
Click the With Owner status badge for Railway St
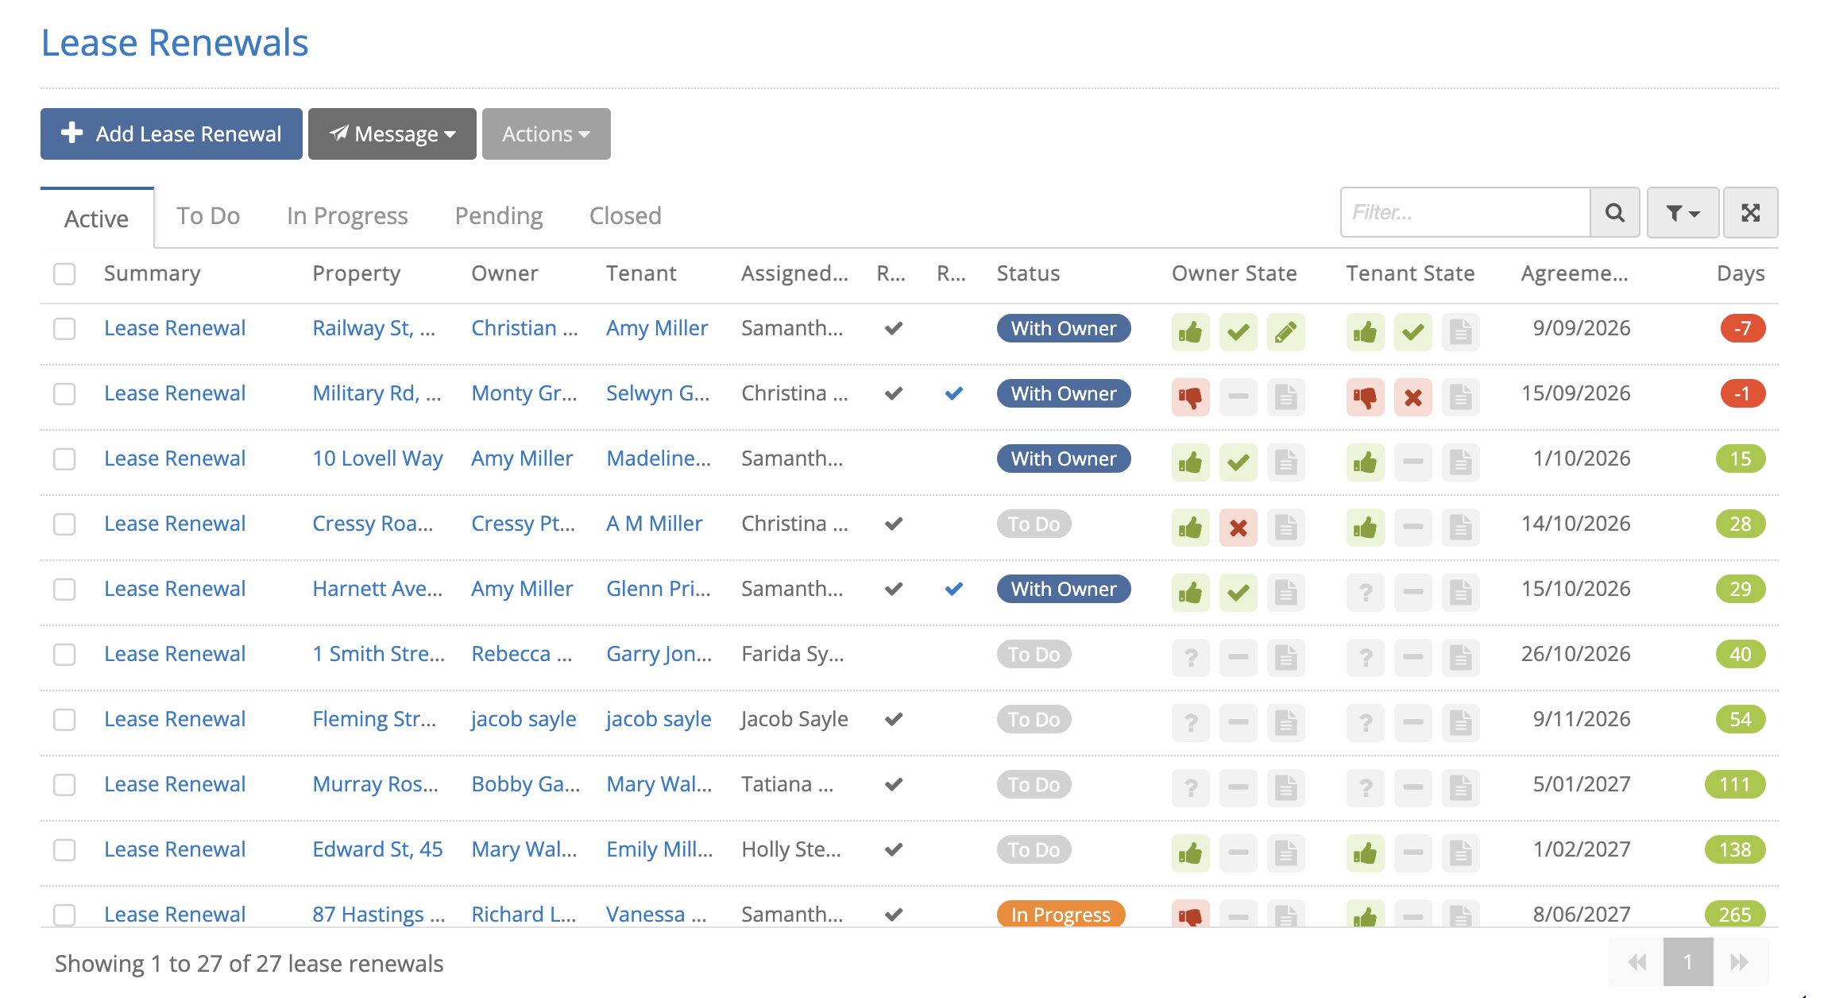[1064, 328]
